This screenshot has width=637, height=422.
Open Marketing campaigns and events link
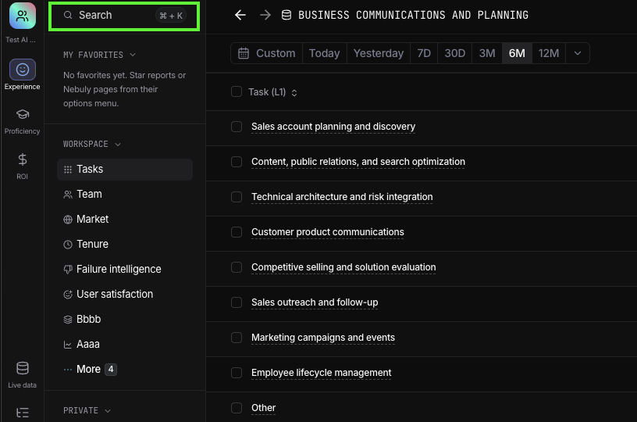323,338
